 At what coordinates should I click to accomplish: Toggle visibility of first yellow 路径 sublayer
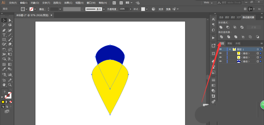click(220, 53)
